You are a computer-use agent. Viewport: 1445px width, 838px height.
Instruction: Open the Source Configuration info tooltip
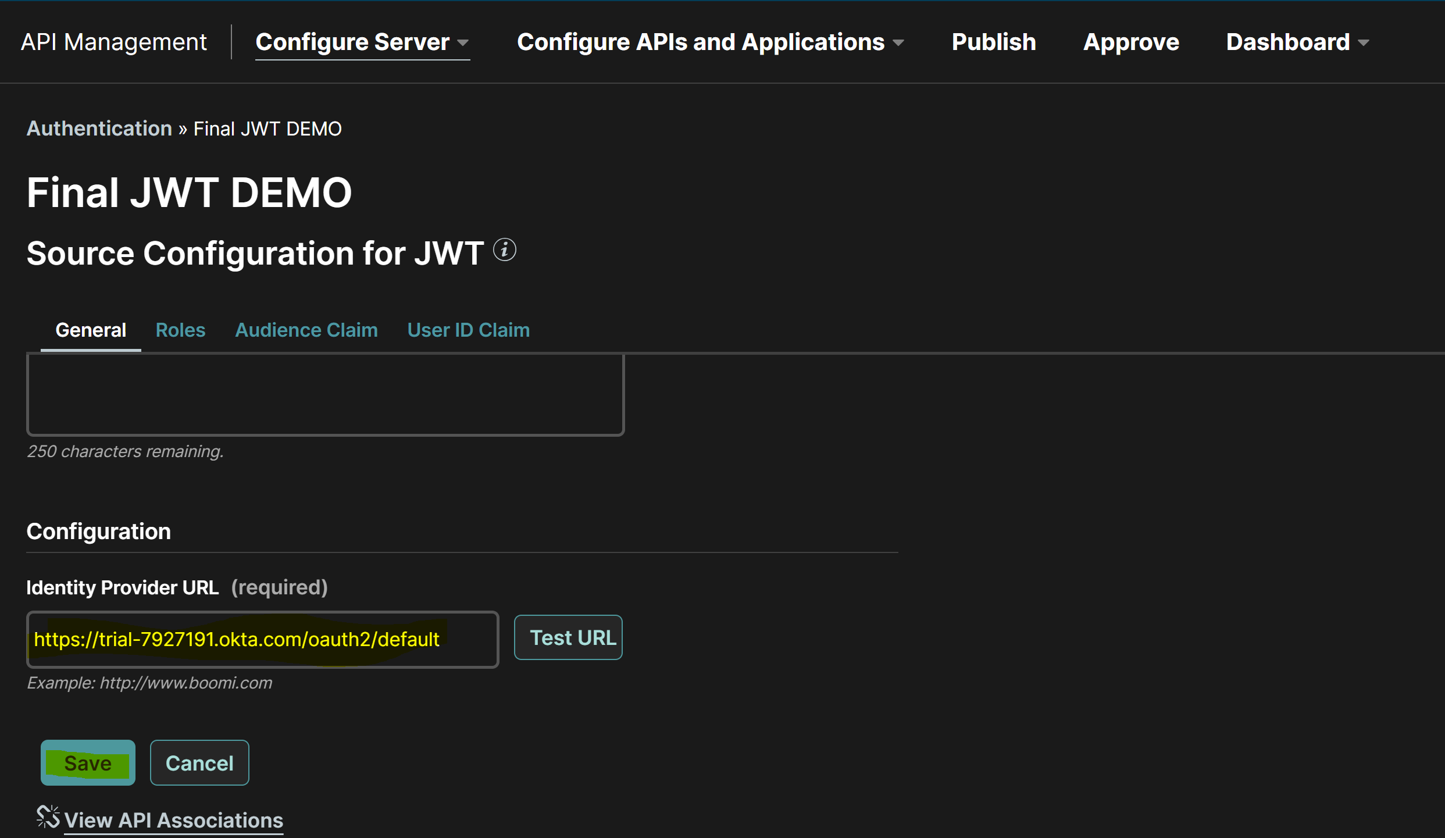504,250
